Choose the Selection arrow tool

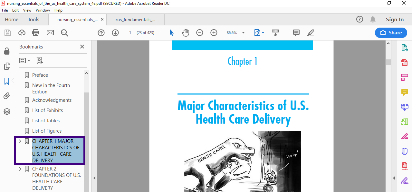point(171,33)
